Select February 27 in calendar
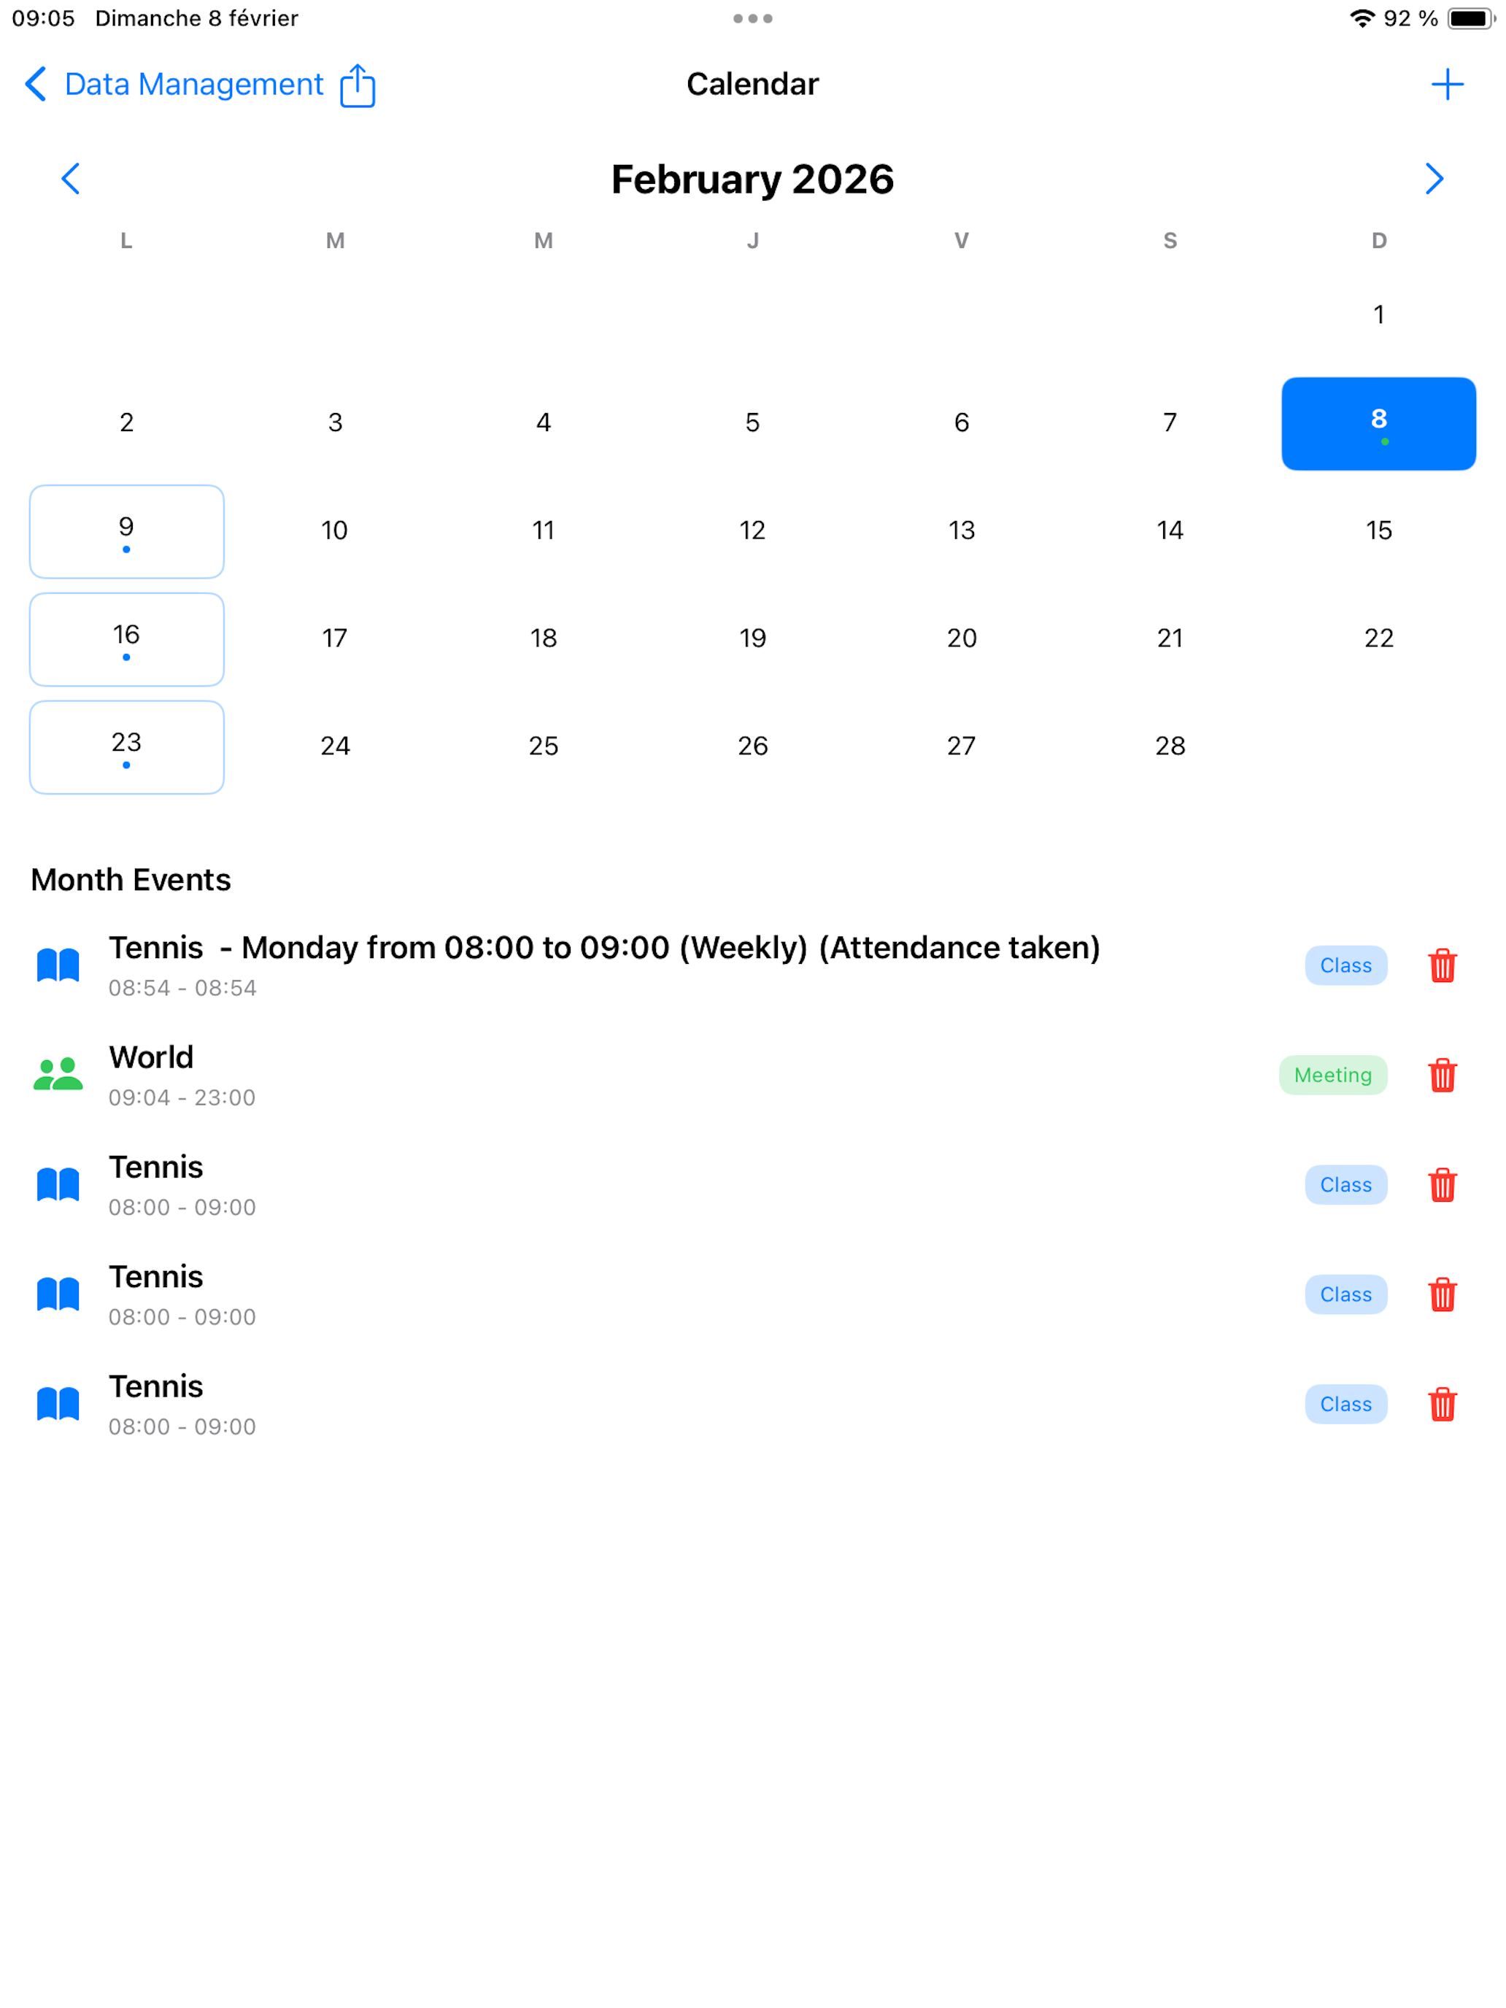This screenshot has height=2008, width=1506. click(x=962, y=747)
